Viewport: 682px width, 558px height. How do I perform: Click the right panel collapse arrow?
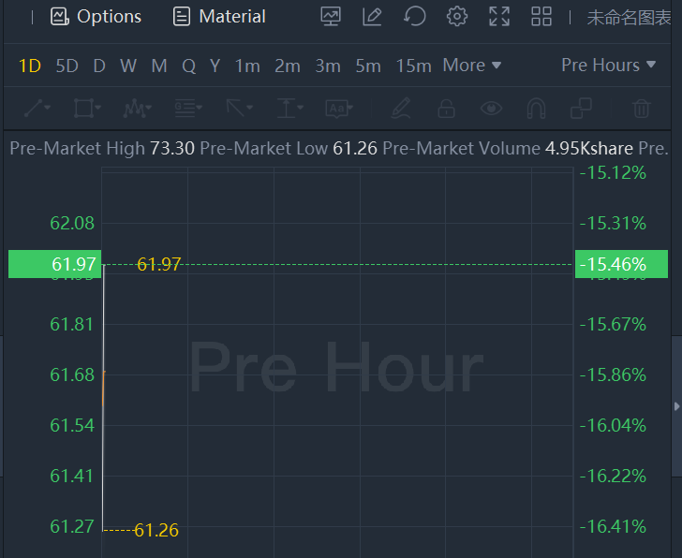(x=676, y=405)
